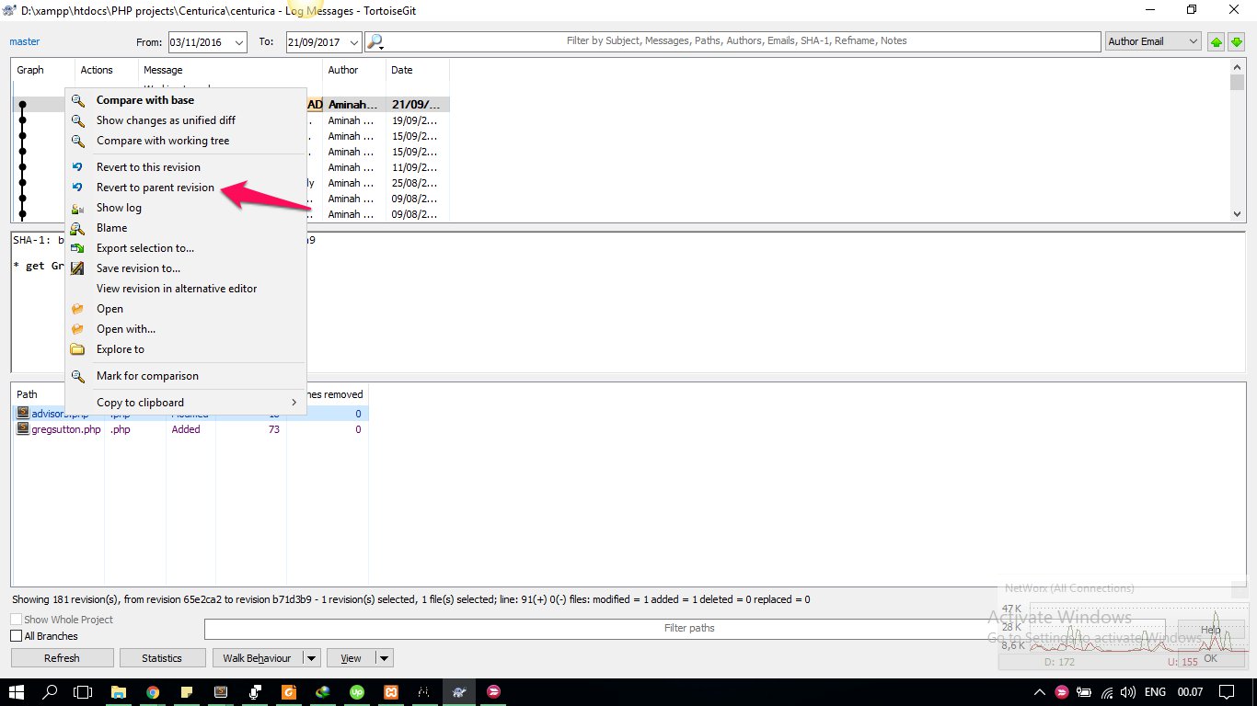The image size is (1257, 706).
Task: Launch Google Chrome from the taskbar
Action: tap(153, 691)
